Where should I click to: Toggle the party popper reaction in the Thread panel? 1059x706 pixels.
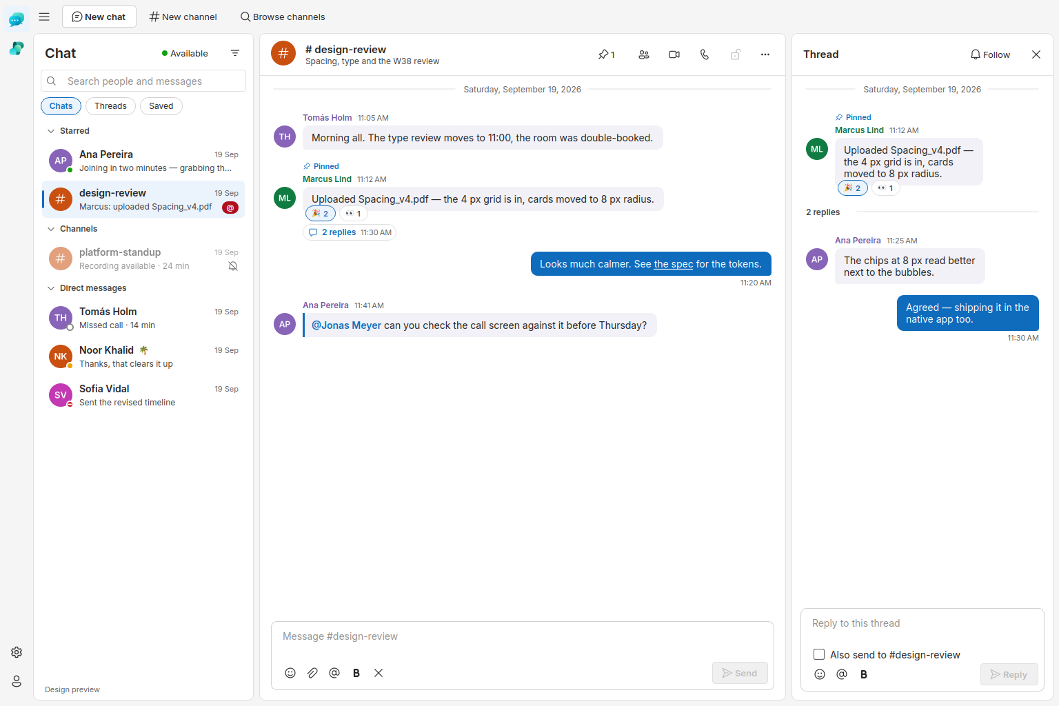click(x=853, y=188)
